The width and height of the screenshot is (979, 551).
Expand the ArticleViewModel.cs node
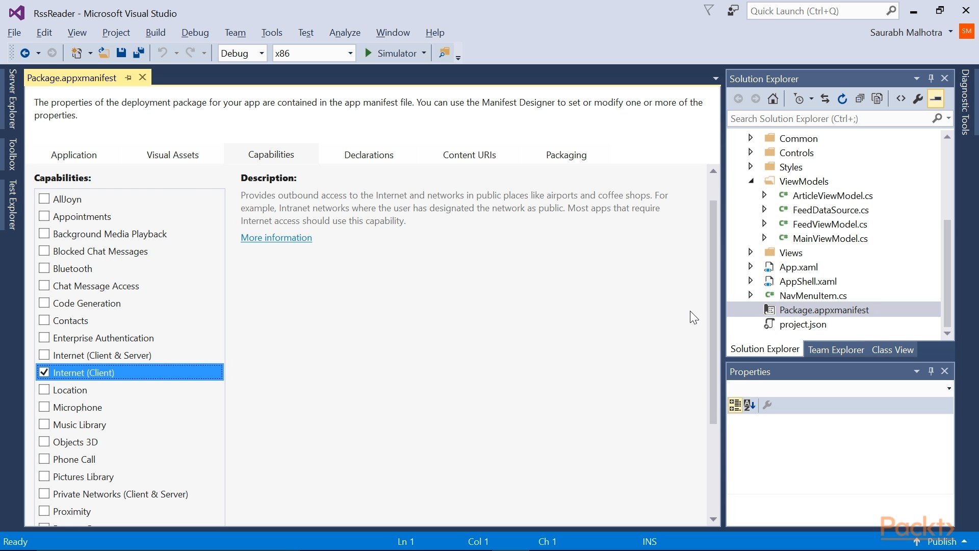pos(764,195)
